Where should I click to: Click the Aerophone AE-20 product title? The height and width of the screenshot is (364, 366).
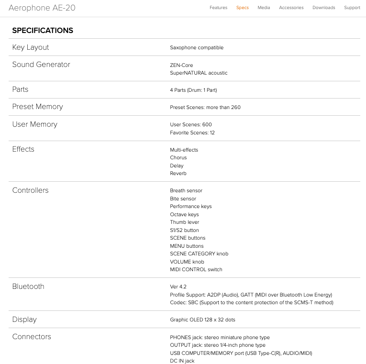point(42,8)
